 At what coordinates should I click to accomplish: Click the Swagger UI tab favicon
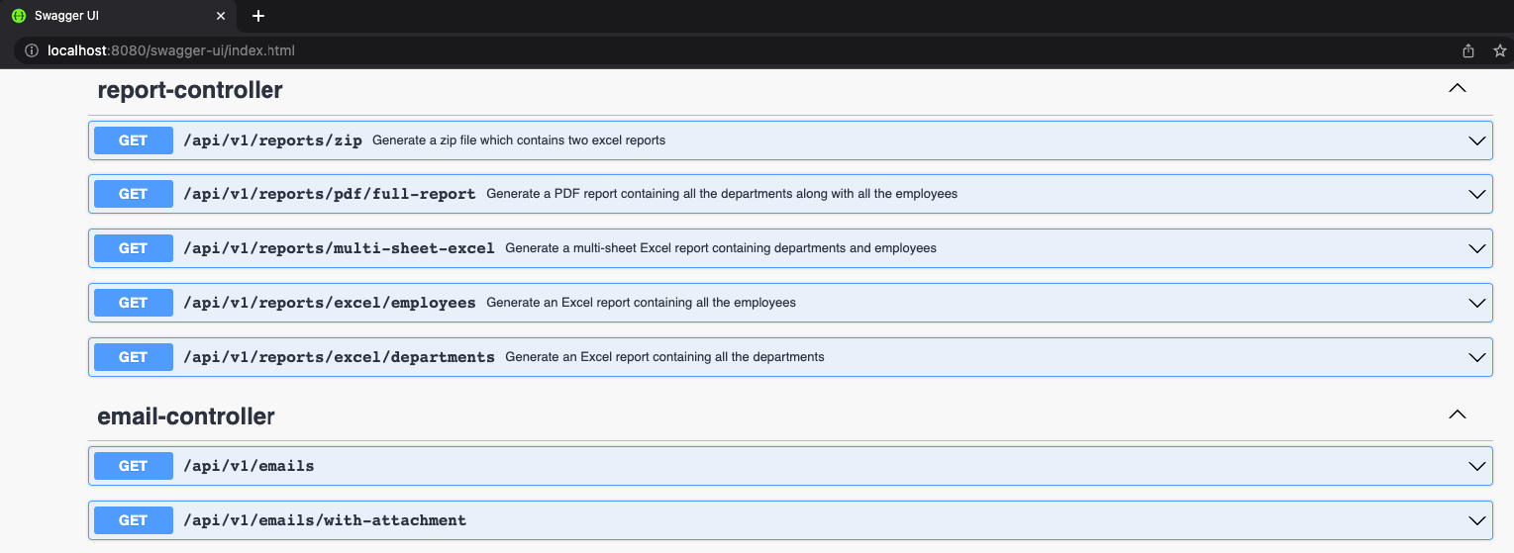18,16
